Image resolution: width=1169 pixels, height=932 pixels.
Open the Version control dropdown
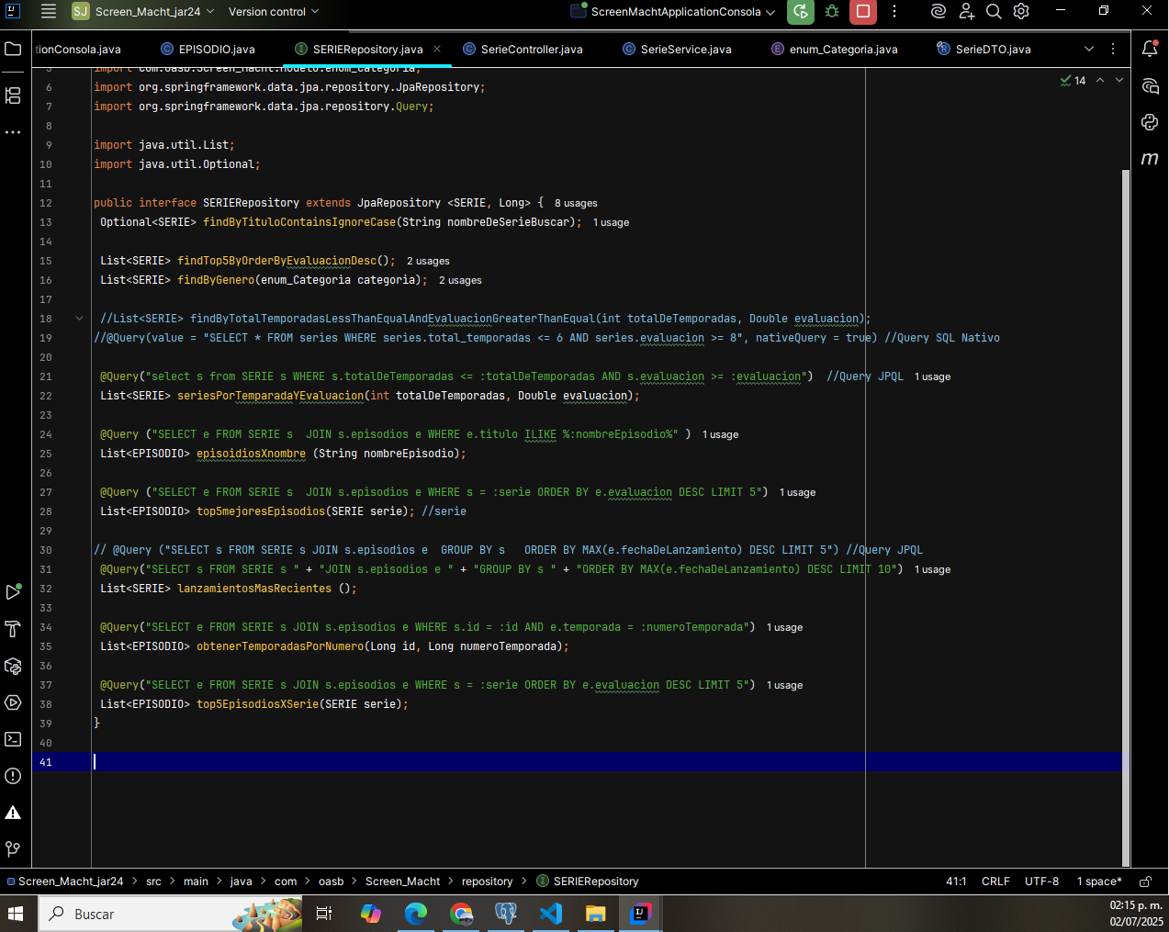(x=274, y=12)
